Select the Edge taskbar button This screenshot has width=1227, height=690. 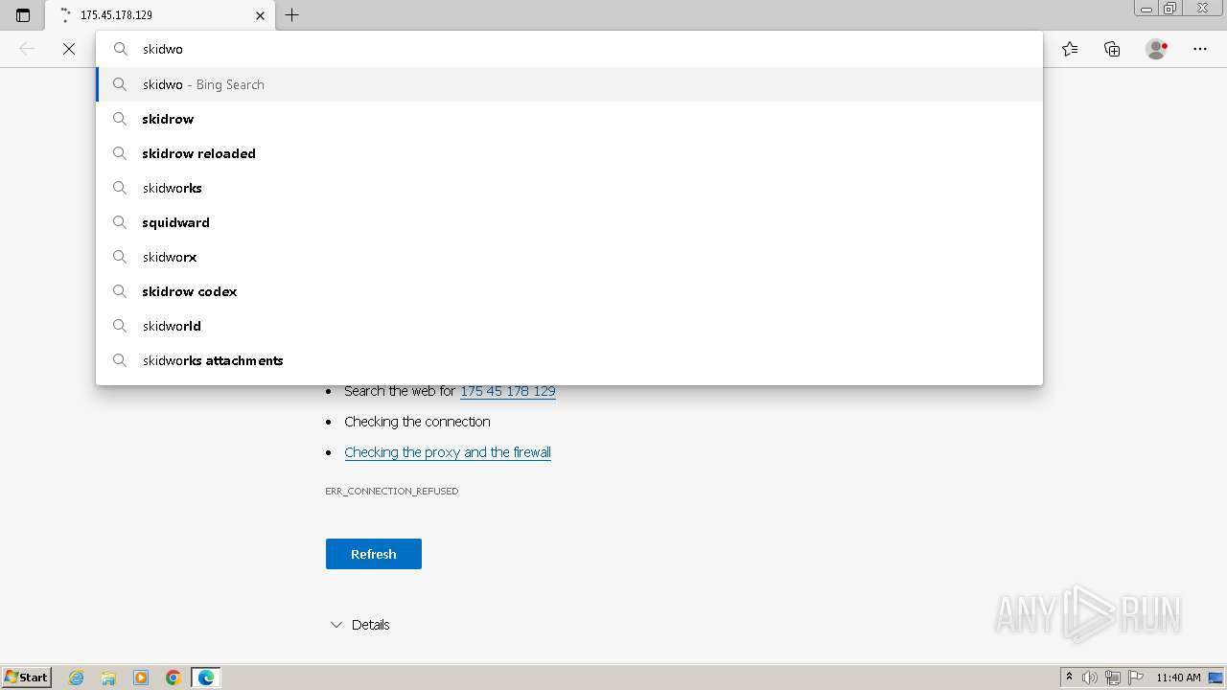[206, 678]
